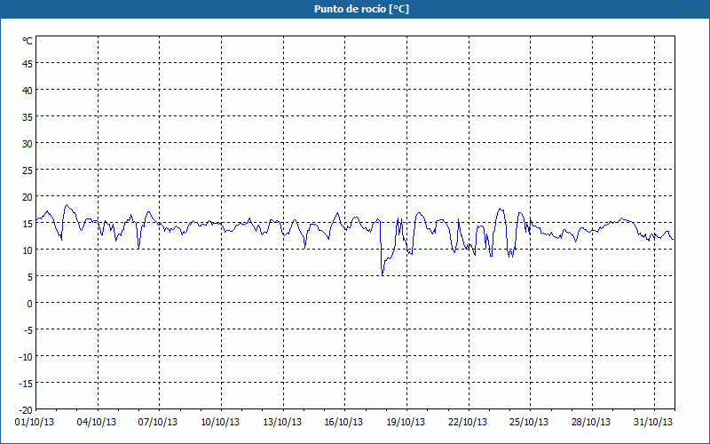Click the 10 y-axis value
This screenshot has width=710, height=444.
tap(28, 250)
